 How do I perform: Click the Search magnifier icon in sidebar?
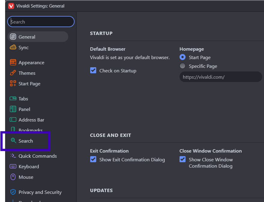pyautogui.click(x=13, y=141)
